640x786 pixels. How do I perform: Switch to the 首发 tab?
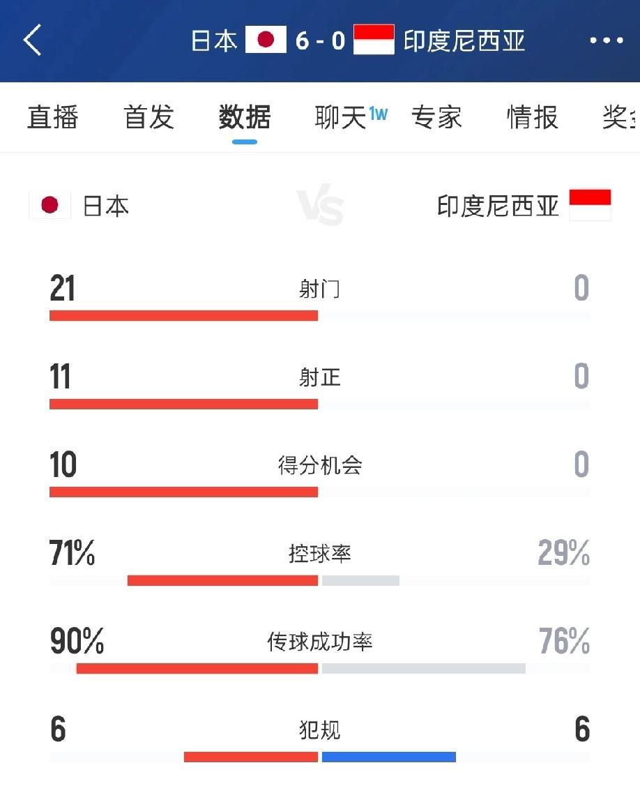149,117
